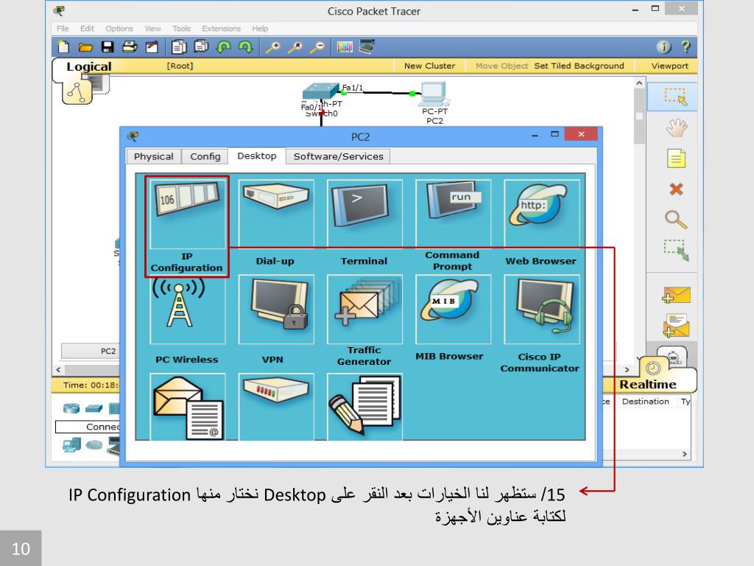The image size is (754, 566).
Task: Click the Copy toolbar icon
Action: click(179, 46)
